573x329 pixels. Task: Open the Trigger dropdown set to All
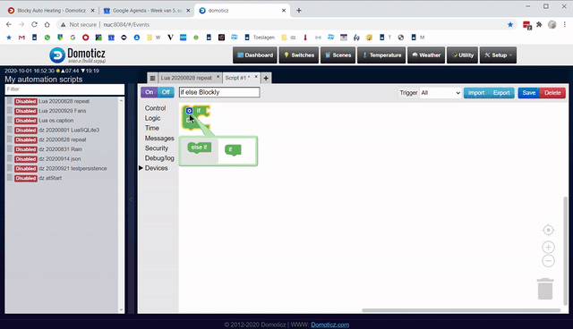pos(440,93)
